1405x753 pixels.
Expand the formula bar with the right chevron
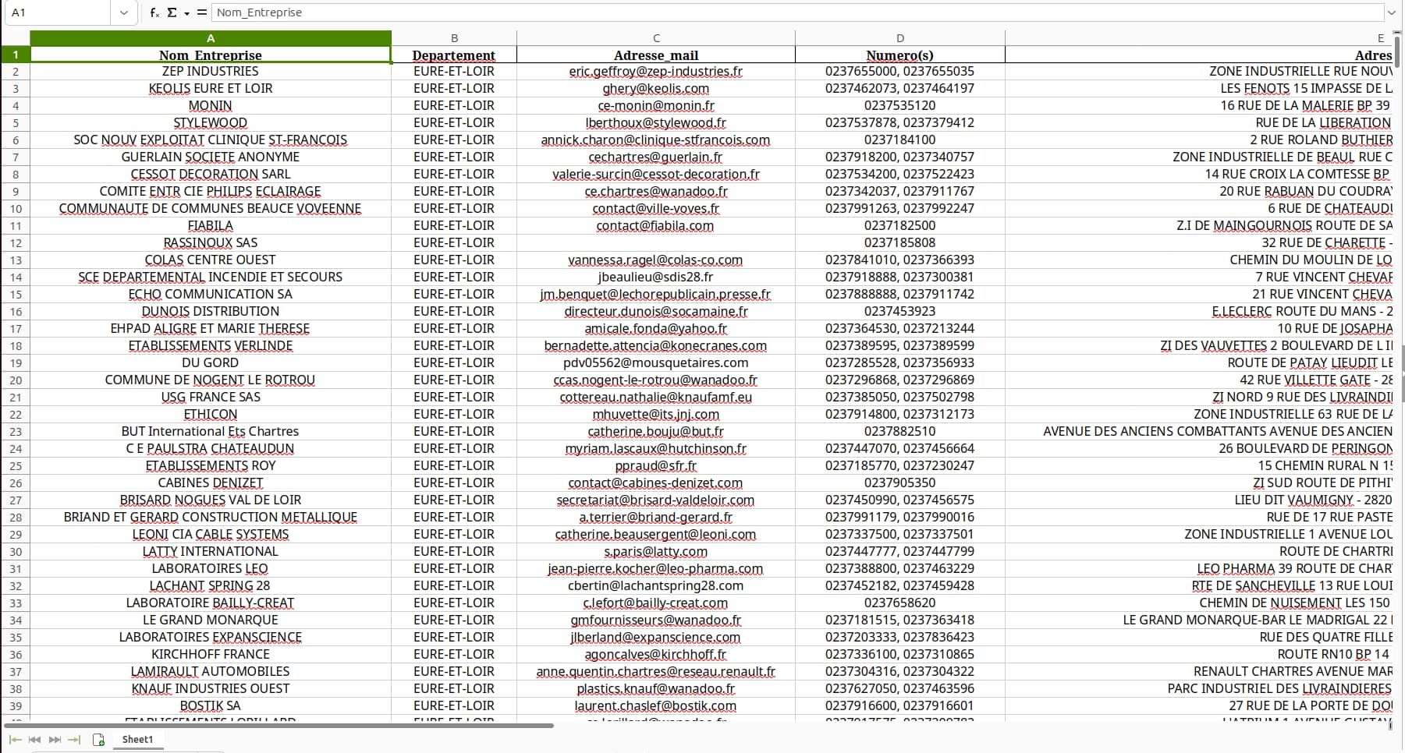click(x=1390, y=12)
